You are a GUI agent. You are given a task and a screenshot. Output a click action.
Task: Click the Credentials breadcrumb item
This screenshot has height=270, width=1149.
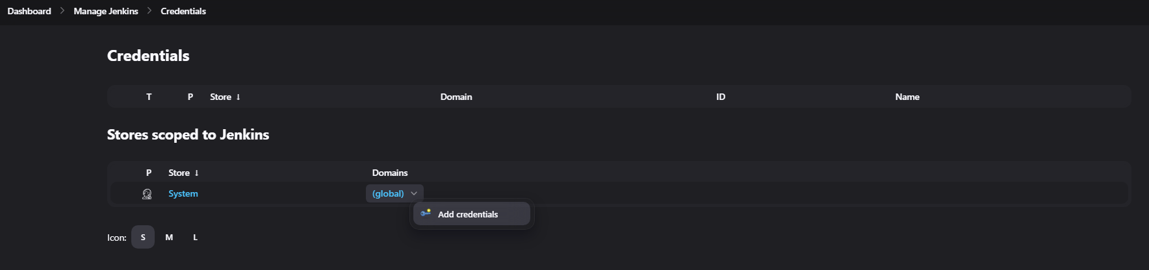(x=183, y=11)
